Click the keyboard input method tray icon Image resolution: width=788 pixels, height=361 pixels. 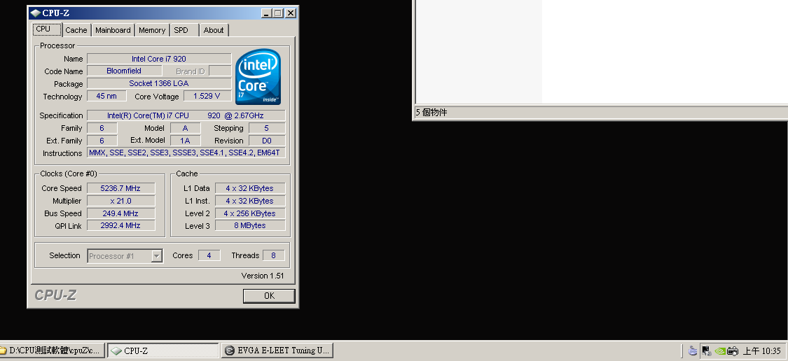pyautogui.click(x=693, y=351)
